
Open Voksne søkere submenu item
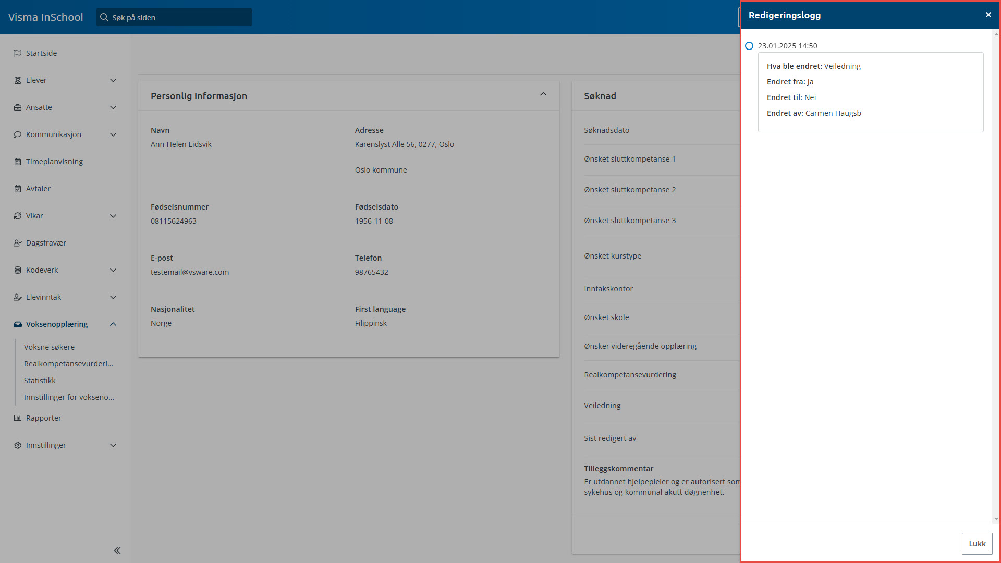click(49, 347)
